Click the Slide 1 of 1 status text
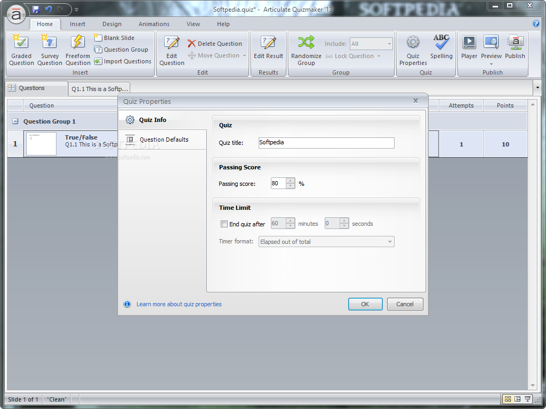 pos(23,399)
